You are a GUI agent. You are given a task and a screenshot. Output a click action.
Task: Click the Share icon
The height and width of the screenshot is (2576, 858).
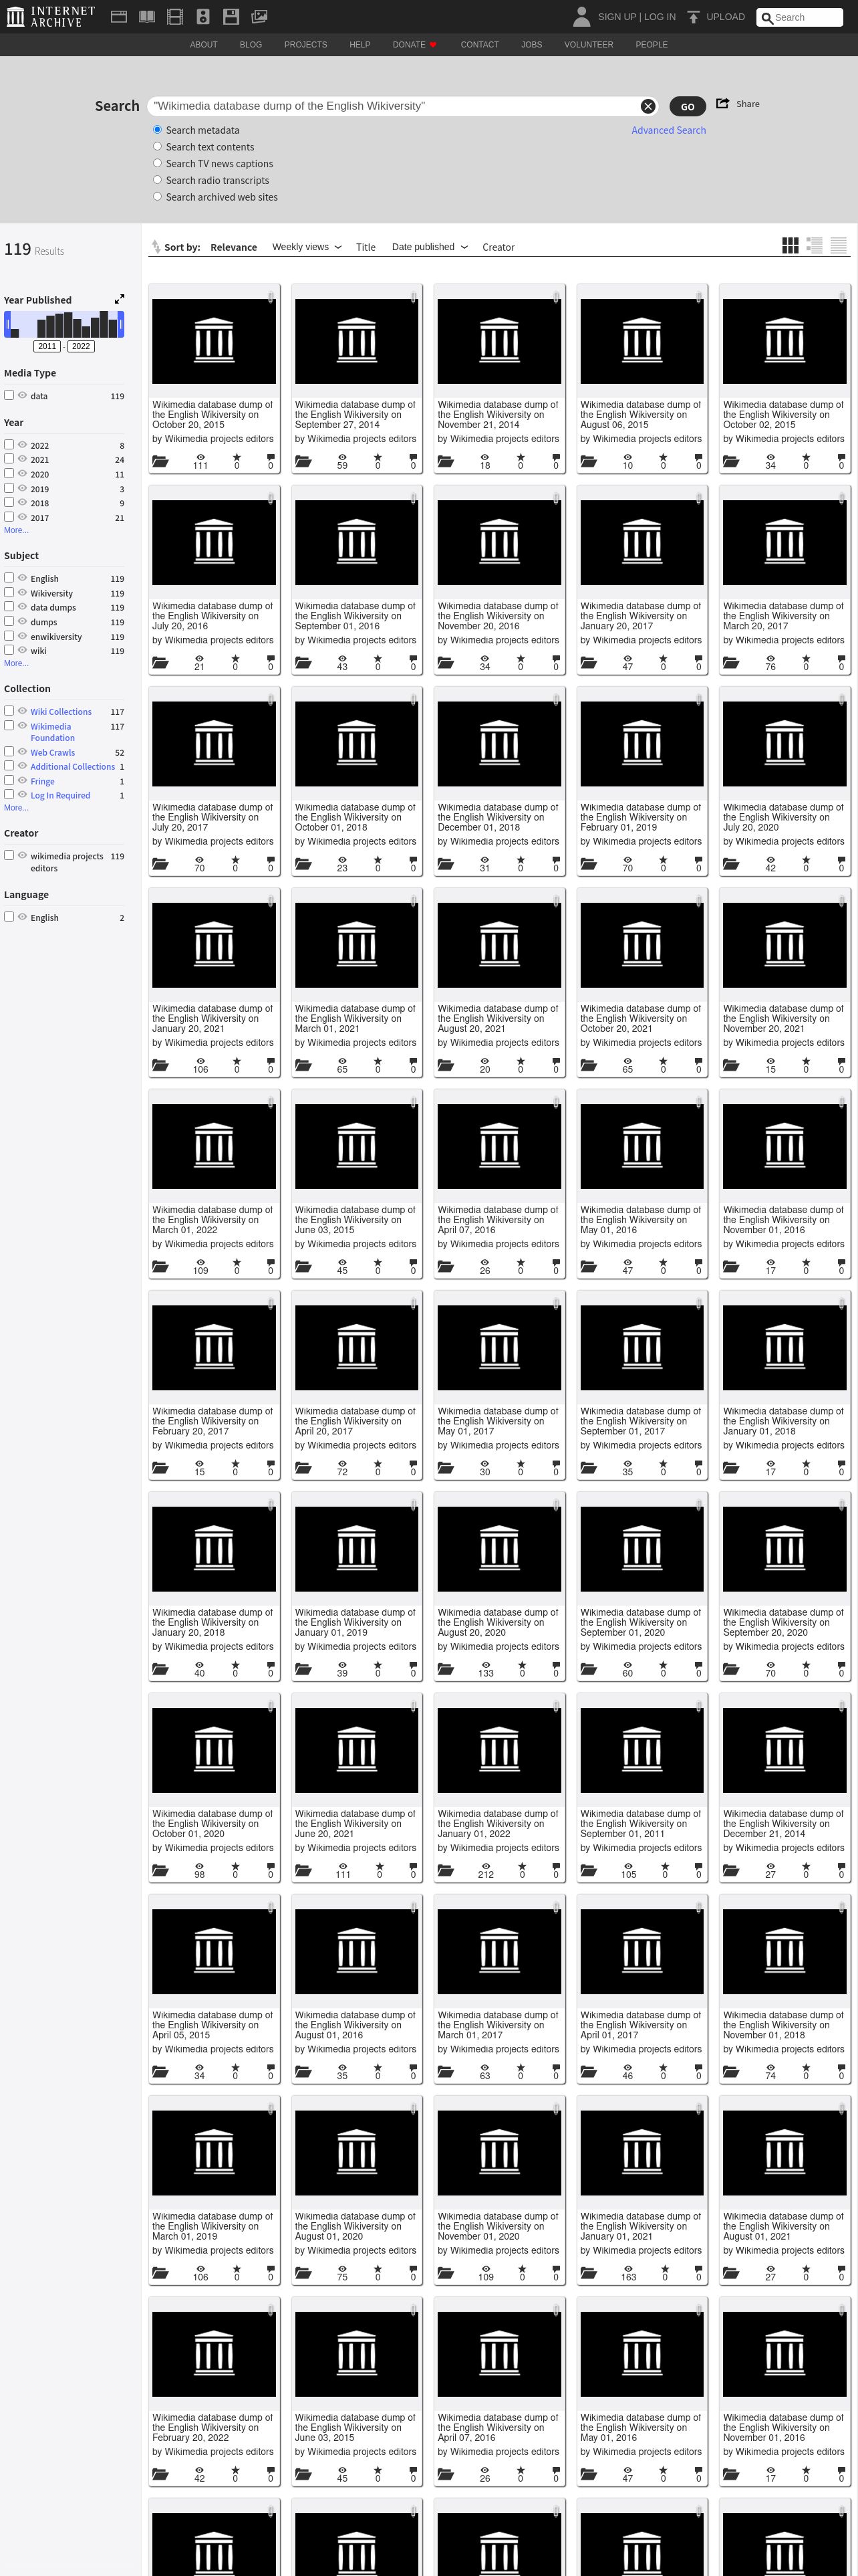(x=722, y=103)
